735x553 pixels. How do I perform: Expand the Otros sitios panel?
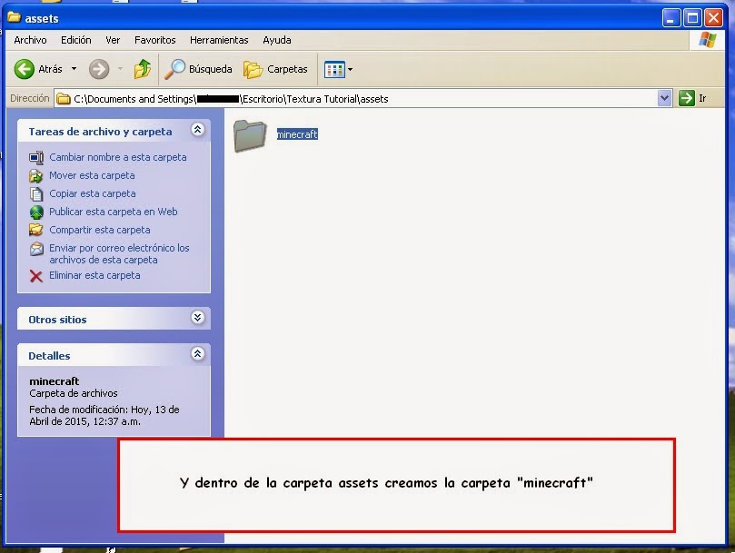tap(197, 318)
